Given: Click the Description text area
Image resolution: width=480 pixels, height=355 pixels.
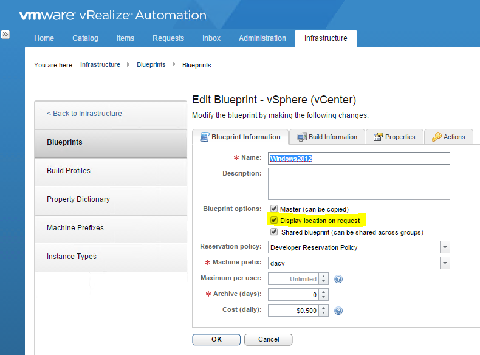Looking at the screenshot, I should (358, 184).
